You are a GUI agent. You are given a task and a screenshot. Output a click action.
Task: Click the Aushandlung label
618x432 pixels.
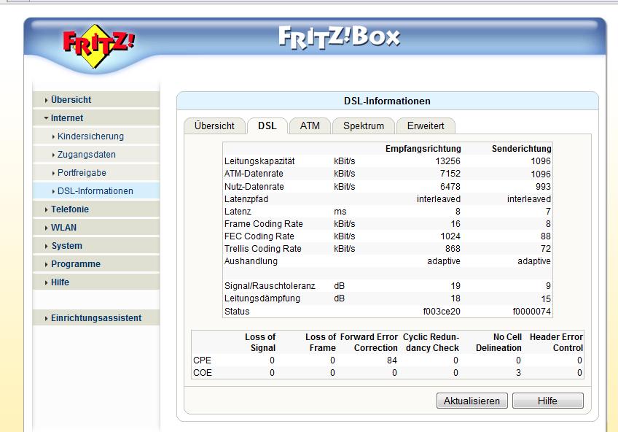click(x=251, y=261)
